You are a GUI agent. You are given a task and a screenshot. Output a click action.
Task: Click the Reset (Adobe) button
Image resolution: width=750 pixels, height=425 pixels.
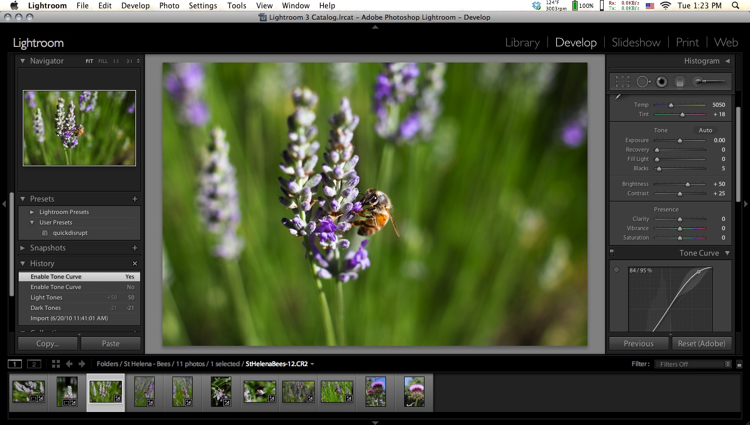tap(702, 344)
